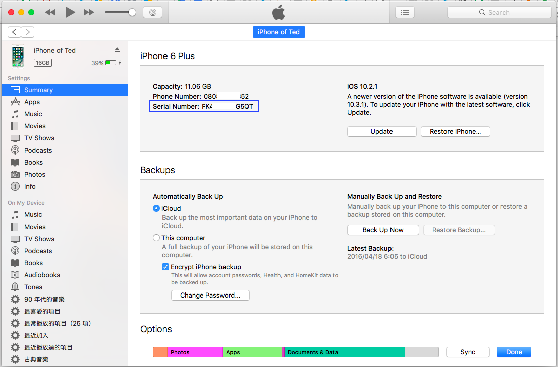This screenshot has height=367, width=558.
Task: Open Photos in the Settings sidebar
Action: tap(34, 174)
